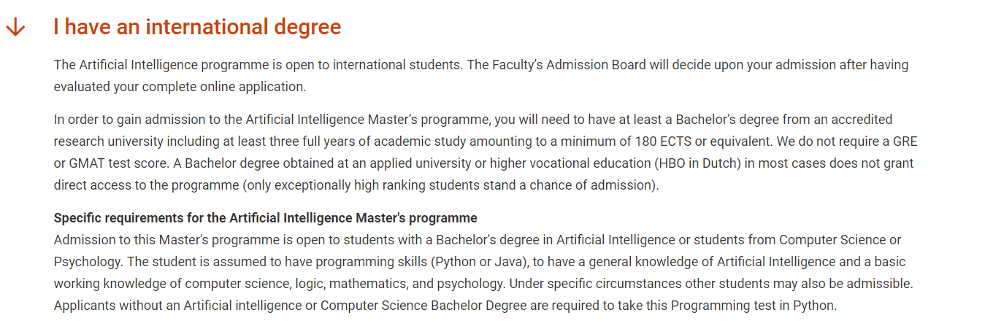Click the phrase 'GRE or GMAT test score'
This screenshot has height=326, width=985.
tap(486, 152)
